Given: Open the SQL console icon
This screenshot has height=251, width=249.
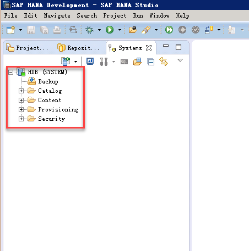Looking at the screenshot, I should [x=124, y=62].
